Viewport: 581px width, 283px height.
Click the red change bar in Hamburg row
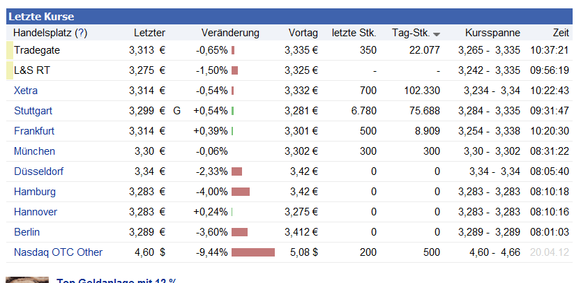coord(240,192)
